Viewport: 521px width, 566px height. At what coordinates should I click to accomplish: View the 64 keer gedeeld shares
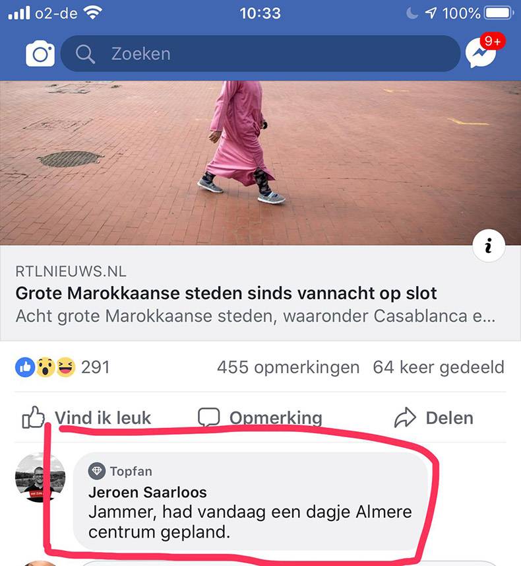coord(439,367)
